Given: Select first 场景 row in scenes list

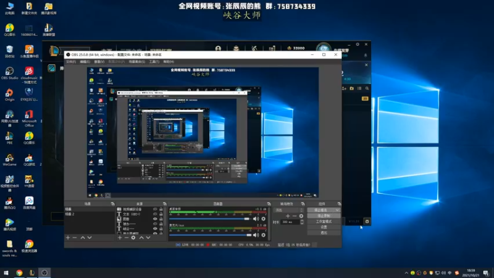Looking at the screenshot, I should click(90, 209).
